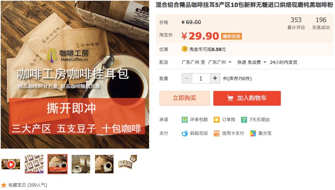The width and height of the screenshot is (335, 190).
Task: Click 立即购买 buy now button
Action: pyautogui.click(x=185, y=98)
